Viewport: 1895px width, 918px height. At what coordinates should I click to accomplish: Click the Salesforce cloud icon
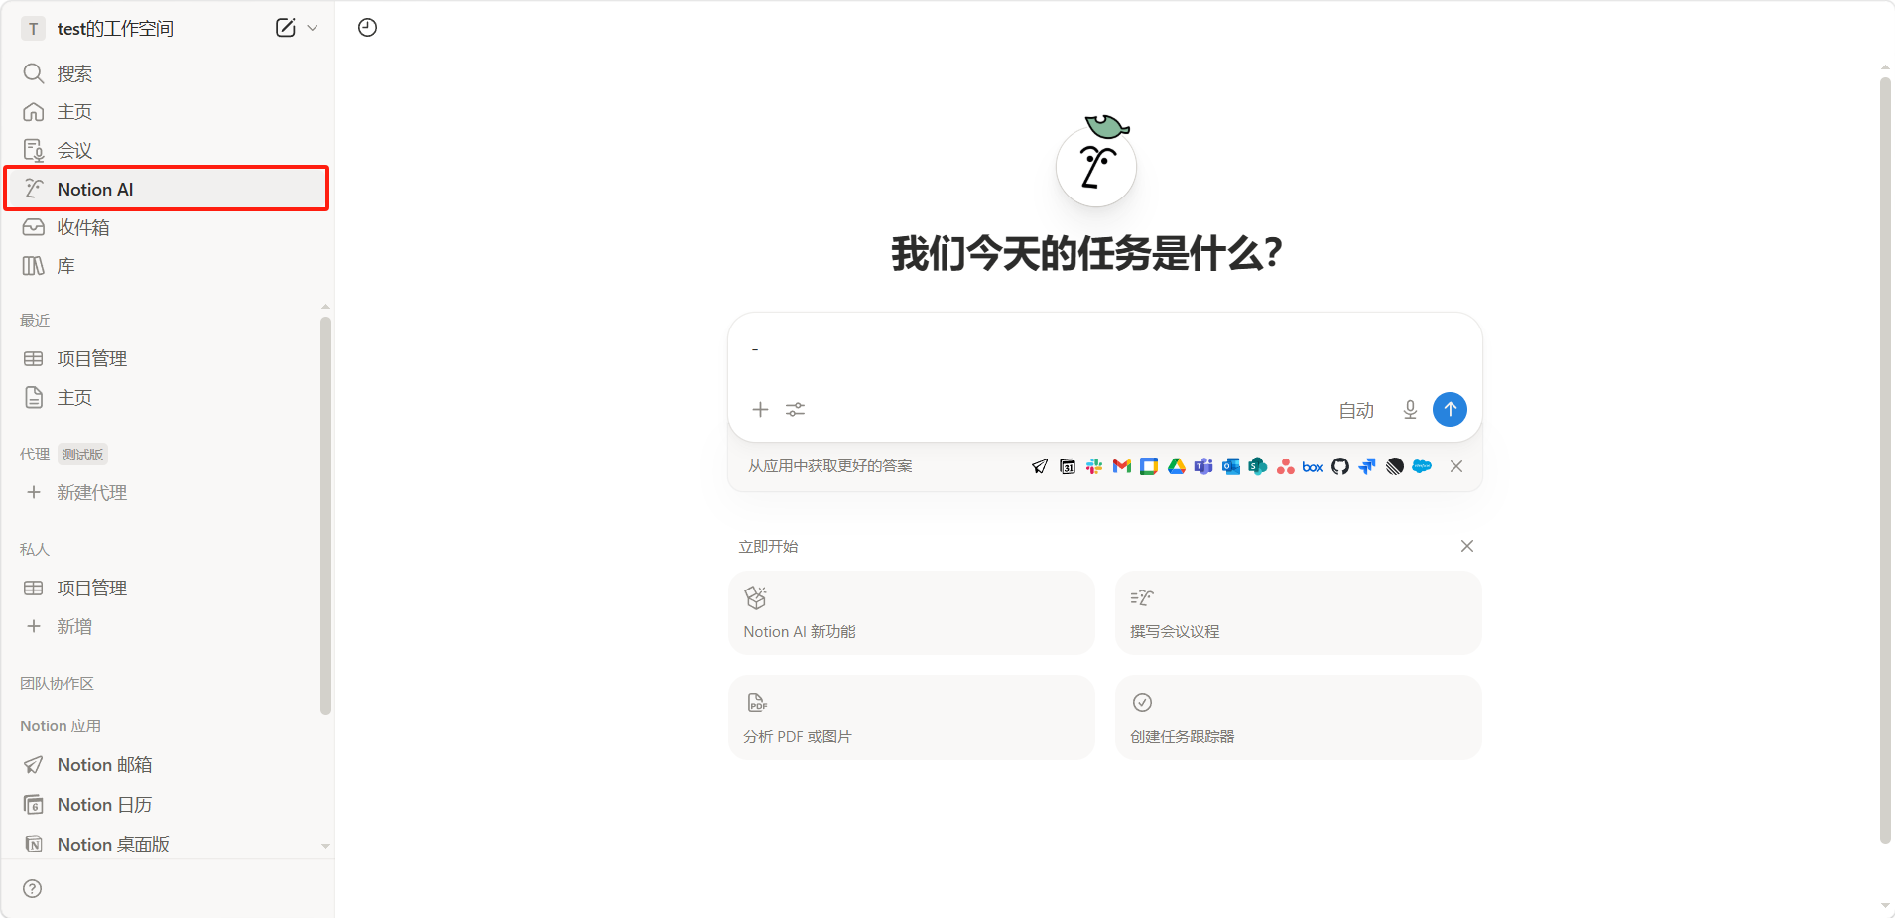[1422, 466]
